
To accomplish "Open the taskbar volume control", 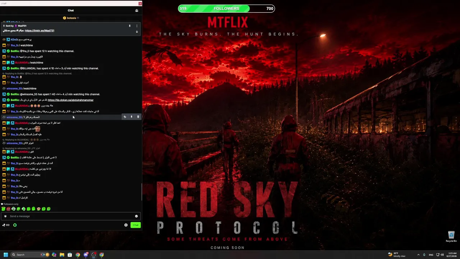I will point(442,255).
